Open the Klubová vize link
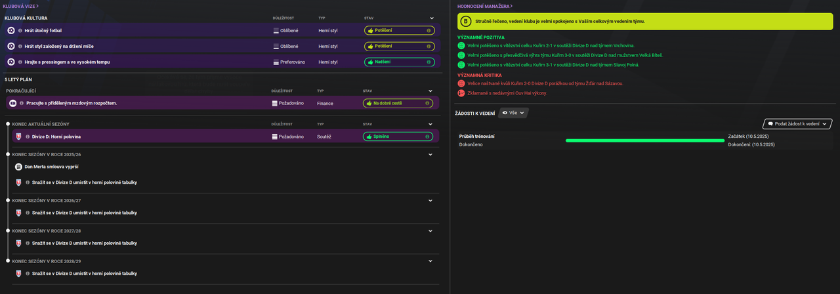Image resolution: width=840 pixels, height=294 pixels. [x=21, y=6]
